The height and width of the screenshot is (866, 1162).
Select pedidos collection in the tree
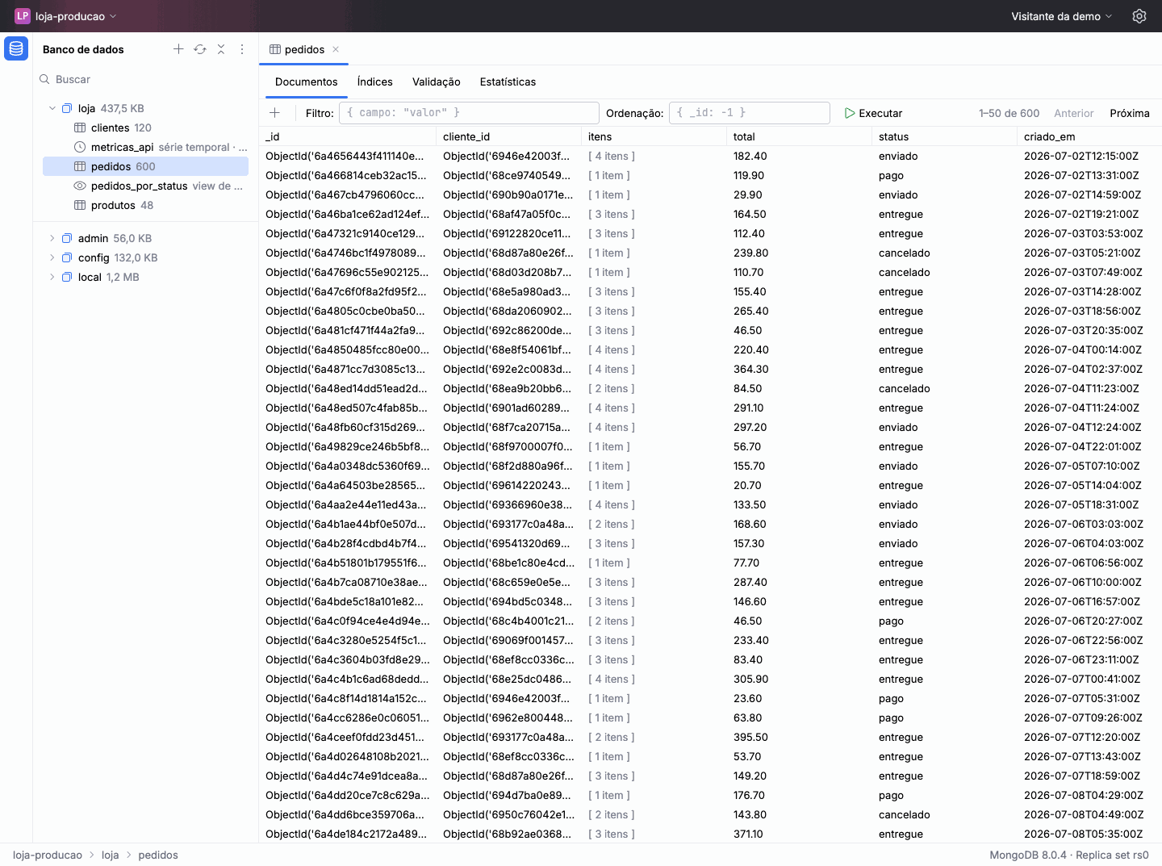145,166
